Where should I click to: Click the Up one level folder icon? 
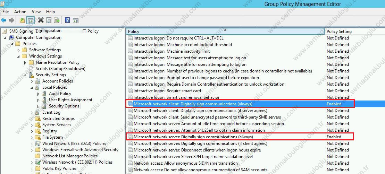click(x=22, y=20)
